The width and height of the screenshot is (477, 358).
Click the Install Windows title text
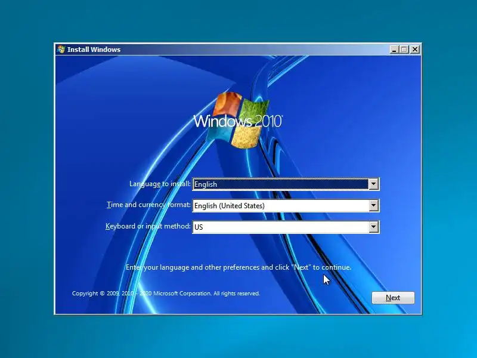point(94,50)
